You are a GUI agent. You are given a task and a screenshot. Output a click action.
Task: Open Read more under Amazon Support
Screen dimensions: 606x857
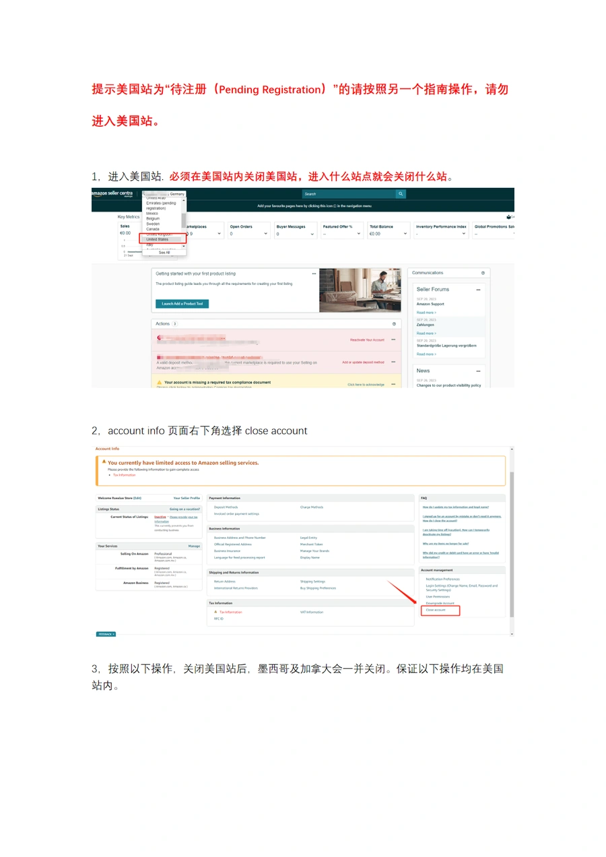[426, 313]
